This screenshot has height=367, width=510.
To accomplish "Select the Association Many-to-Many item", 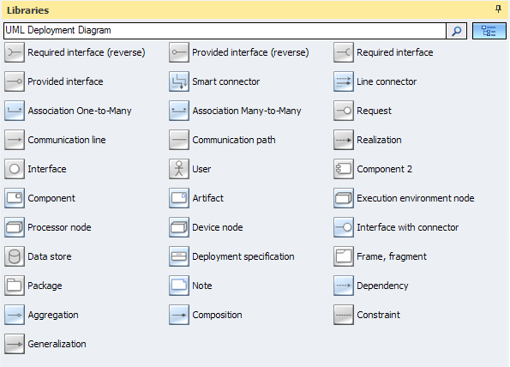I will 235,111.
